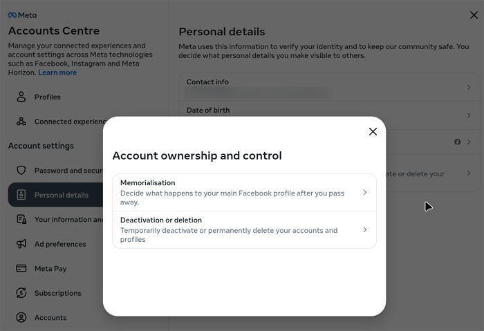The width and height of the screenshot is (484, 331).
Task: Click the Ad preferences megaphone icon
Action: [x=21, y=244]
